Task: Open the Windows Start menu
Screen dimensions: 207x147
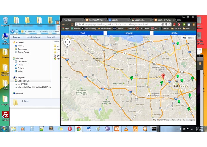Action: 4,129
